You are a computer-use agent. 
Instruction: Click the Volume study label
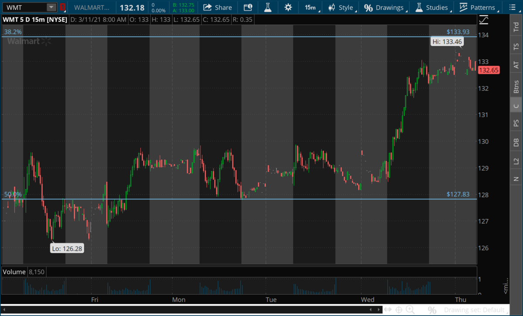[14, 272]
